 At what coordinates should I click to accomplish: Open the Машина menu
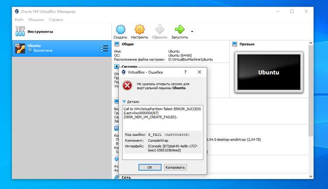tap(36, 20)
